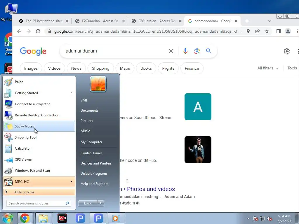Open the Snipping Tool
Viewport: 299px width, 224px height.
pyautogui.click(x=39, y=137)
